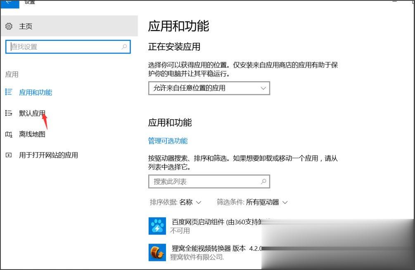This screenshot has height=270, width=415.
Task: Select the 用于打开网站的应用 sidebar icon
Action: pos(9,155)
